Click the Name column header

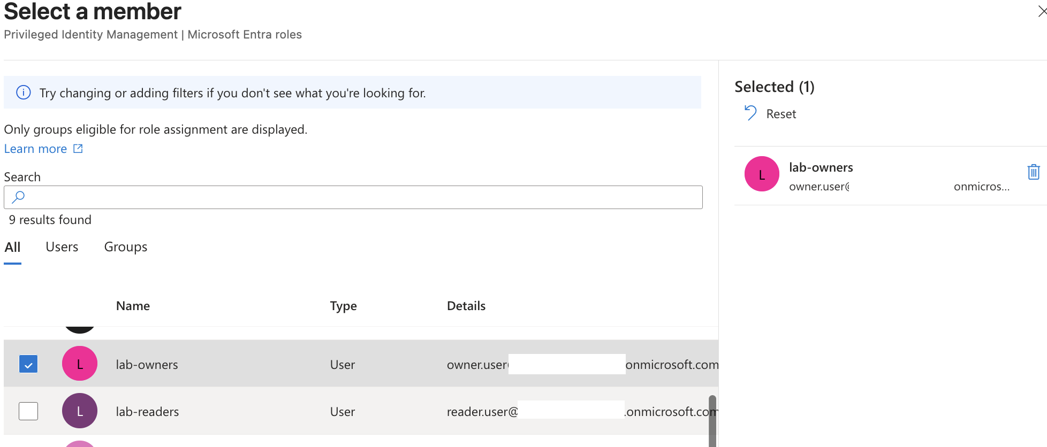133,306
